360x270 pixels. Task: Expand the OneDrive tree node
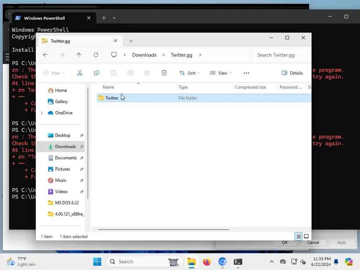click(42, 113)
